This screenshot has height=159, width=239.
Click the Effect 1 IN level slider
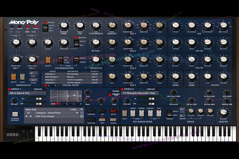click(39, 99)
